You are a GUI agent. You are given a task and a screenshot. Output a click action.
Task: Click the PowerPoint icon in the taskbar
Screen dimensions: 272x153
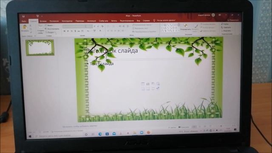pyautogui.click(x=148, y=132)
